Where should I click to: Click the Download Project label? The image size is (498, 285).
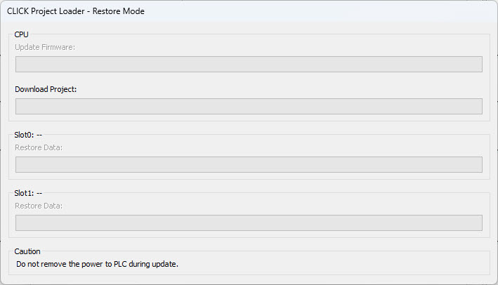tap(46, 89)
